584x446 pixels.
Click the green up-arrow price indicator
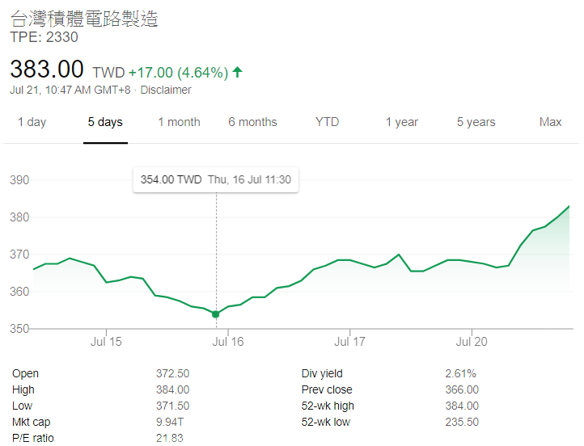pyautogui.click(x=237, y=72)
